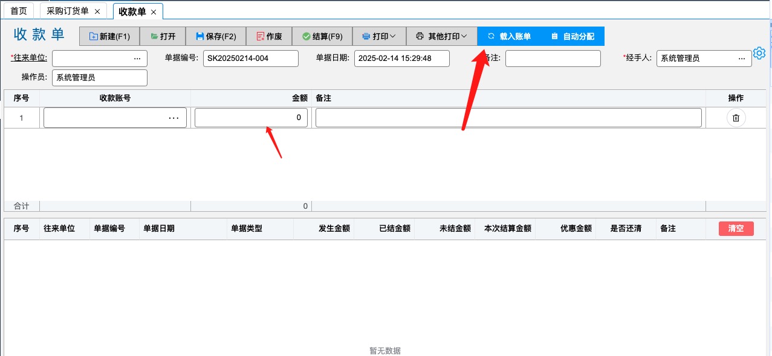Open 经手人 picker via ellipsis
Image resolution: width=772 pixels, height=356 pixels.
pos(742,59)
